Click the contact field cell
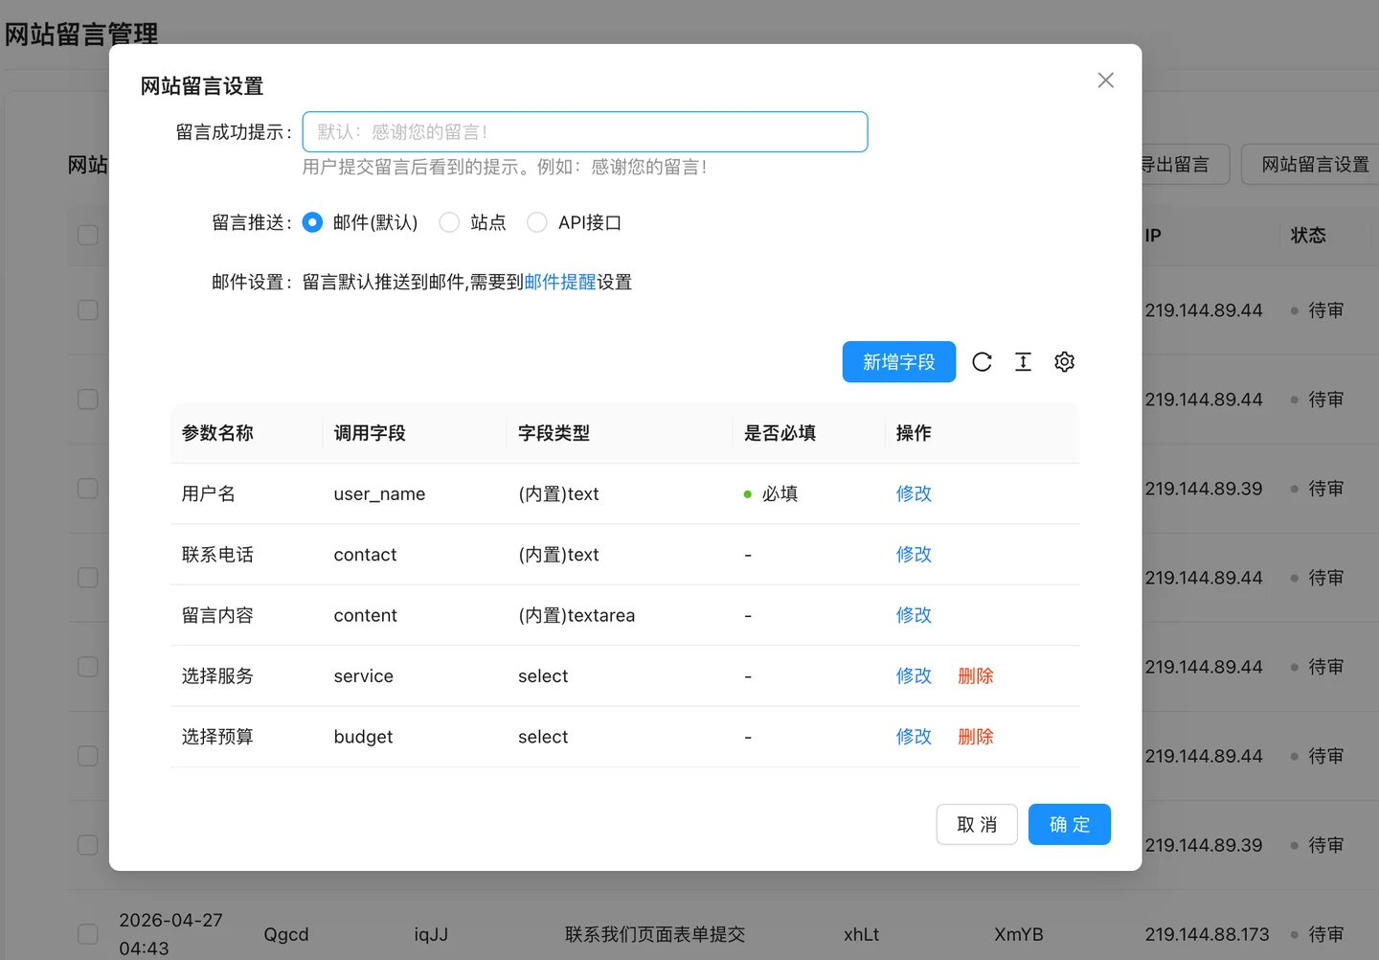 [x=365, y=555]
